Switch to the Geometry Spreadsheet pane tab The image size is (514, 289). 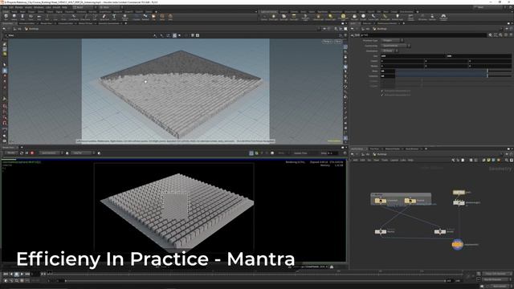(110, 23)
